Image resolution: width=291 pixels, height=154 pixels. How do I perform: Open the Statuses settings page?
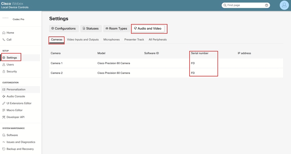pos(91,28)
